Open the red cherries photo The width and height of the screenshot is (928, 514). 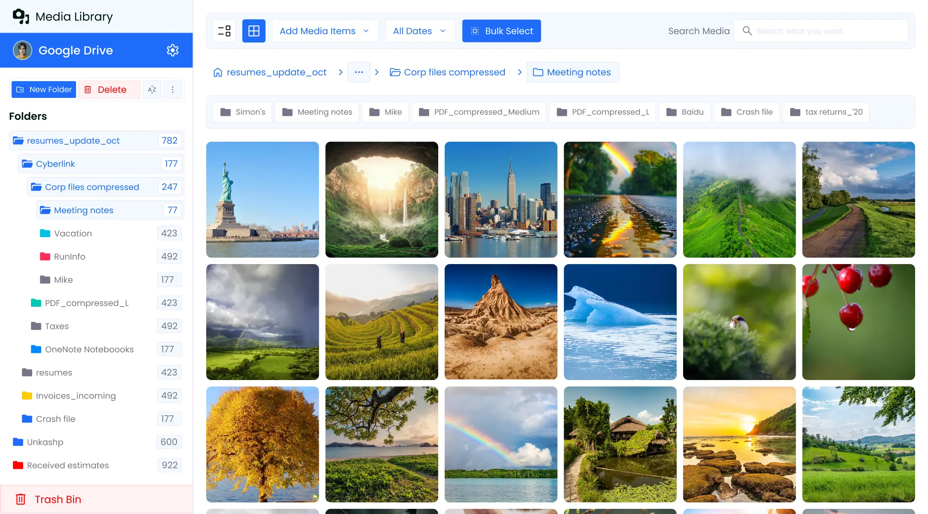[x=858, y=322]
